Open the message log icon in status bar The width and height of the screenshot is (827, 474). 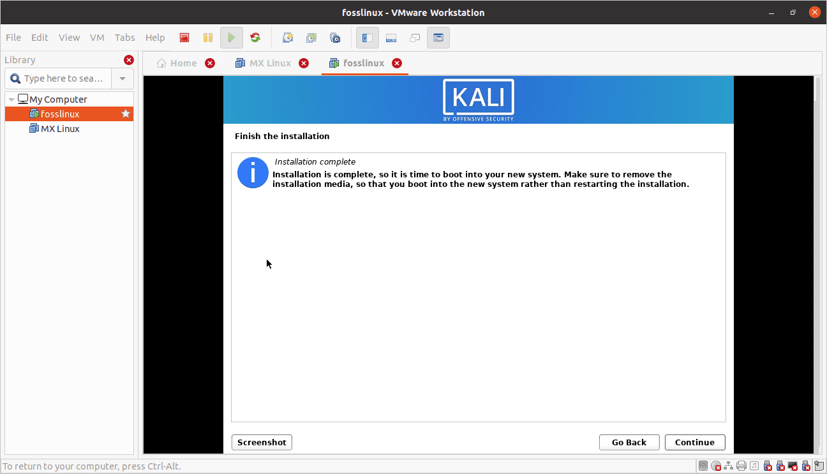click(x=819, y=466)
